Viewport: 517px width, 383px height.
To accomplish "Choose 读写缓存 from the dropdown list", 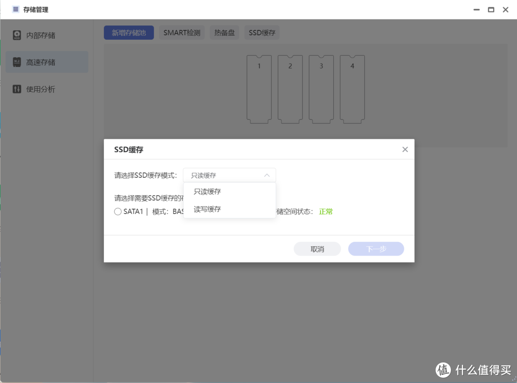I will coord(206,209).
